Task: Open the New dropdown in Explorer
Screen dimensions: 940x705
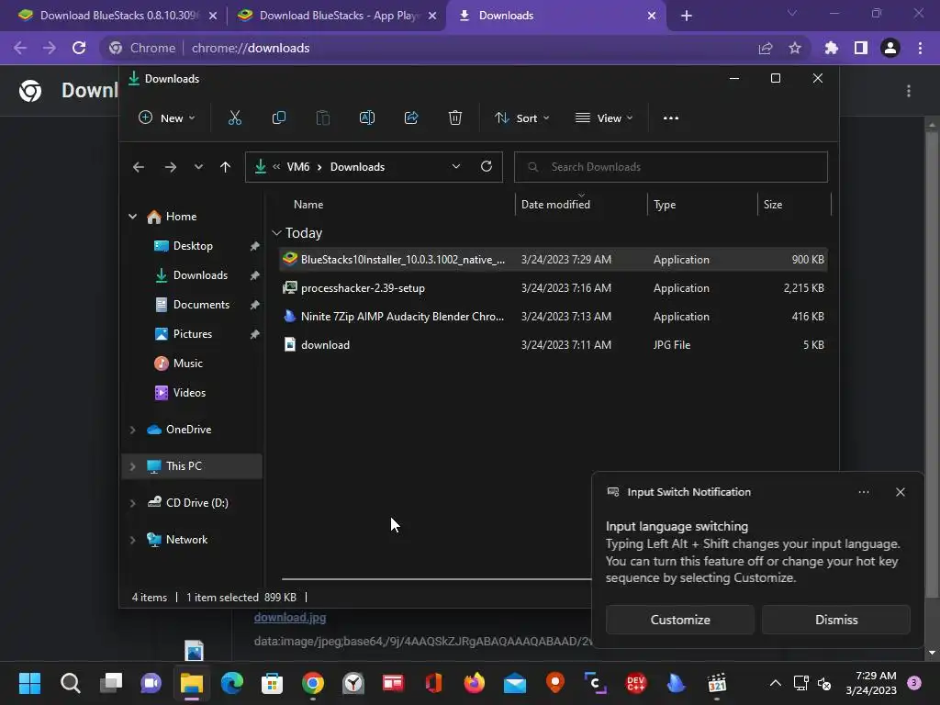Action: tap(167, 118)
